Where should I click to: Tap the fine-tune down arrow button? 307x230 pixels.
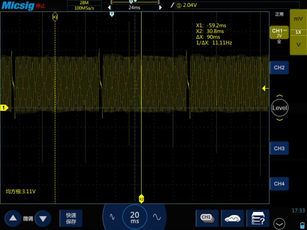(43, 218)
